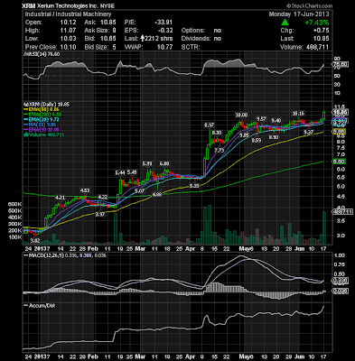
Task: Click the candlestick icon beside XRM (Daily)
Action: click(25, 105)
